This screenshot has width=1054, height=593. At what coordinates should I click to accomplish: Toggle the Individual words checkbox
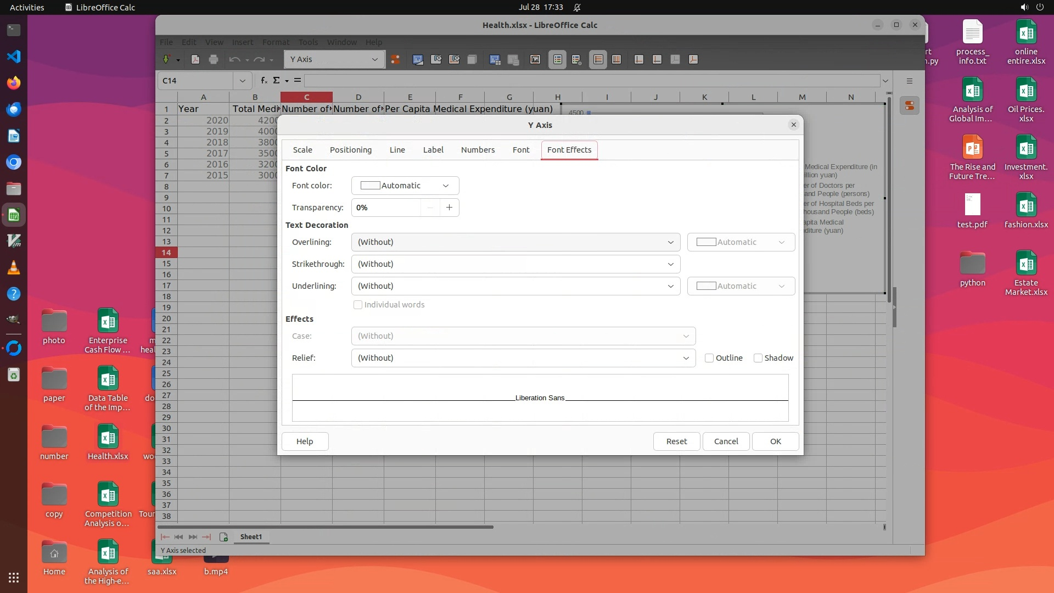click(x=358, y=305)
